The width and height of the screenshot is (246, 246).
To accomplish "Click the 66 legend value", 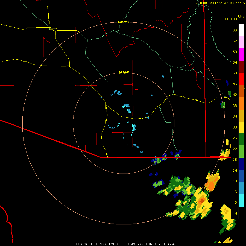I will 235,30.
